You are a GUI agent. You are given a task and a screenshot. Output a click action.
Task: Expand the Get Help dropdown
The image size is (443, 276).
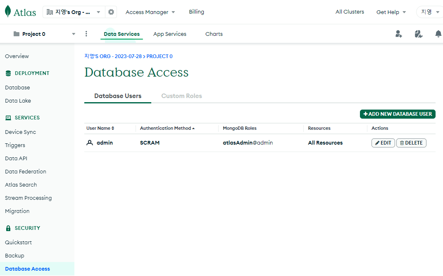point(390,12)
